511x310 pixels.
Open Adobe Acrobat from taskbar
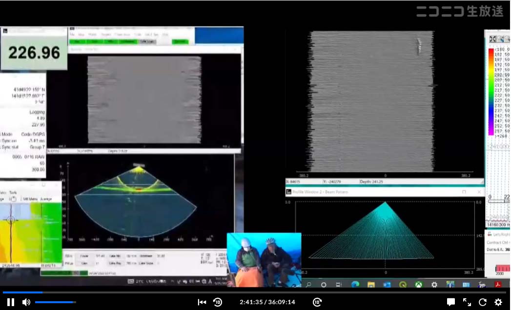[x=498, y=285]
